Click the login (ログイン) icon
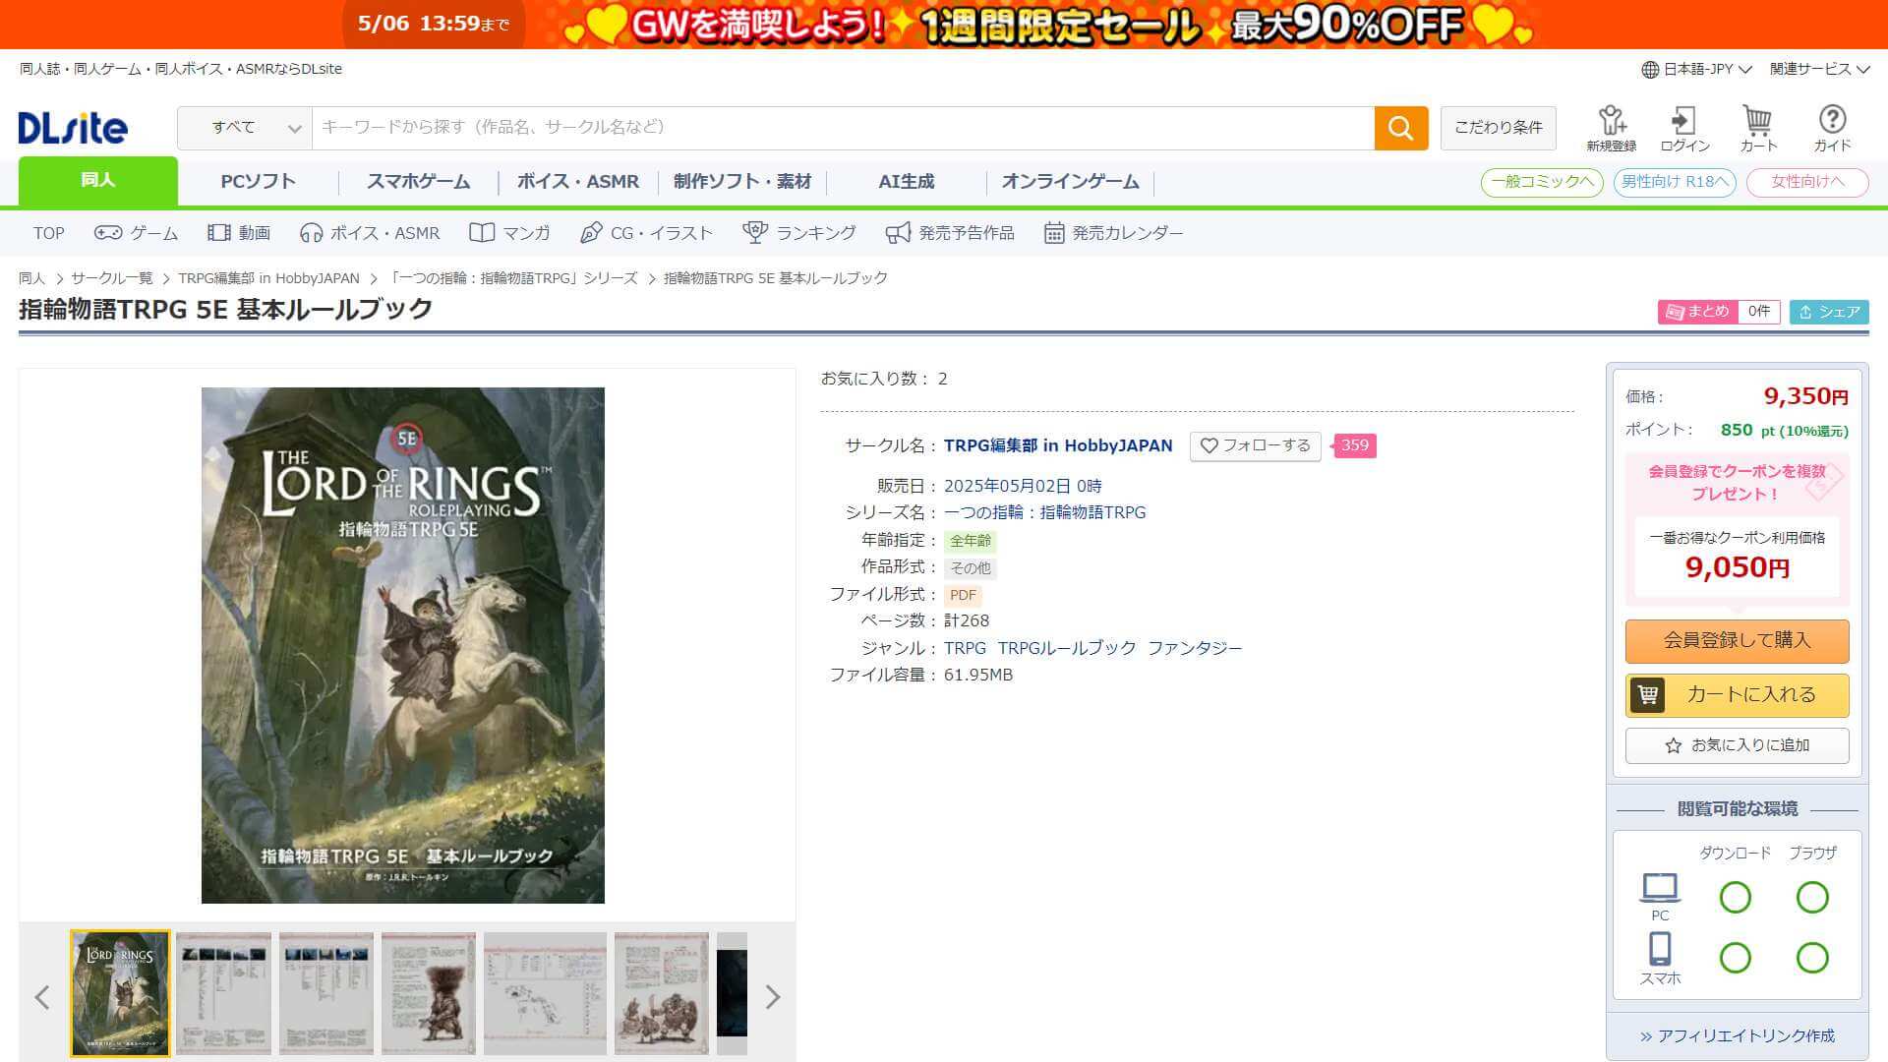 pos(1684,129)
